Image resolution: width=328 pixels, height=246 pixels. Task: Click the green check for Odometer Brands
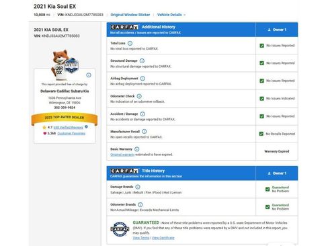click(x=268, y=207)
